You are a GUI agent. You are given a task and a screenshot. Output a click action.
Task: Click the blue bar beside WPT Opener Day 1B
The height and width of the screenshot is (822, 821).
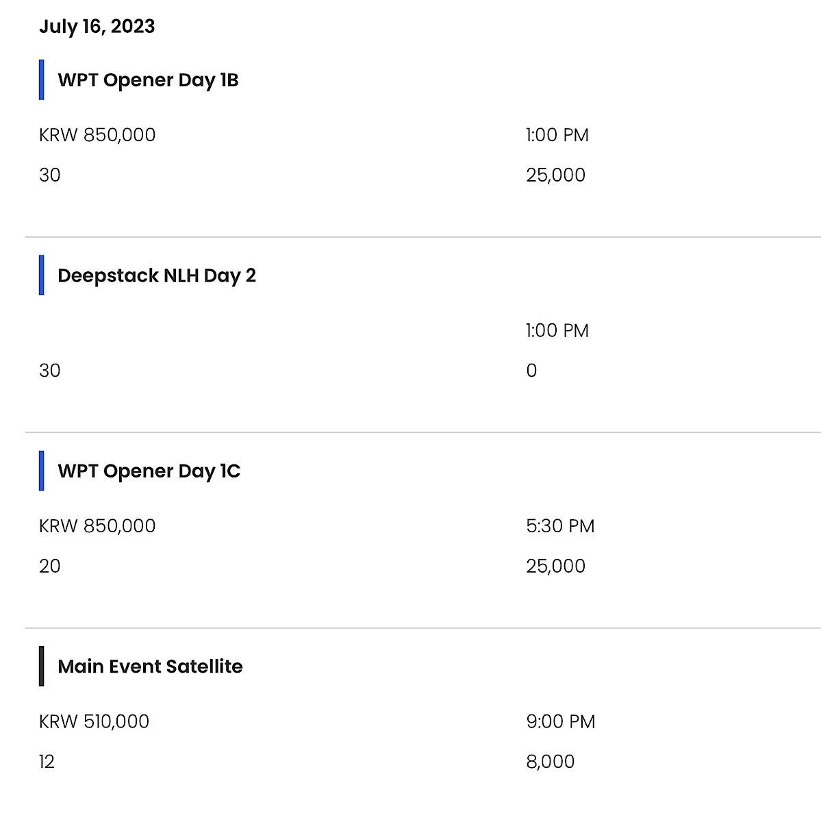coord(42,80)
